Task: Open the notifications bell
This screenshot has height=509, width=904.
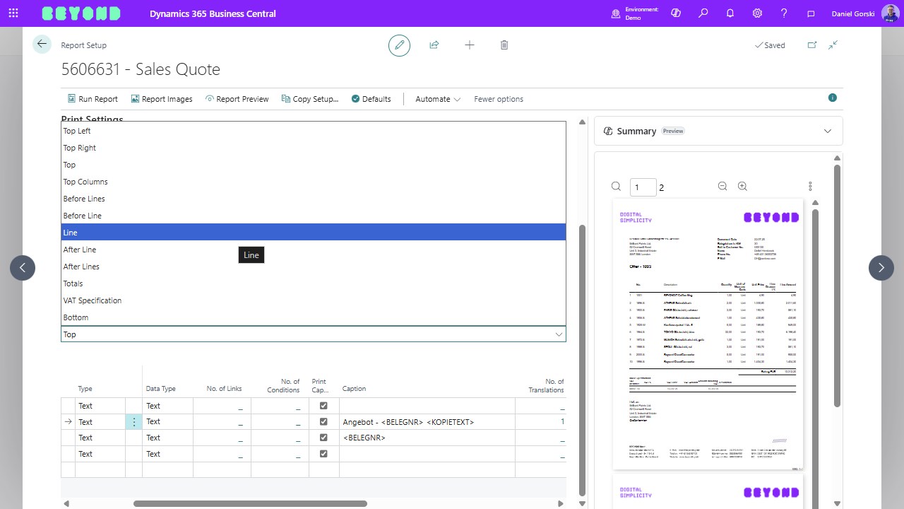Action: click(730, 13)
